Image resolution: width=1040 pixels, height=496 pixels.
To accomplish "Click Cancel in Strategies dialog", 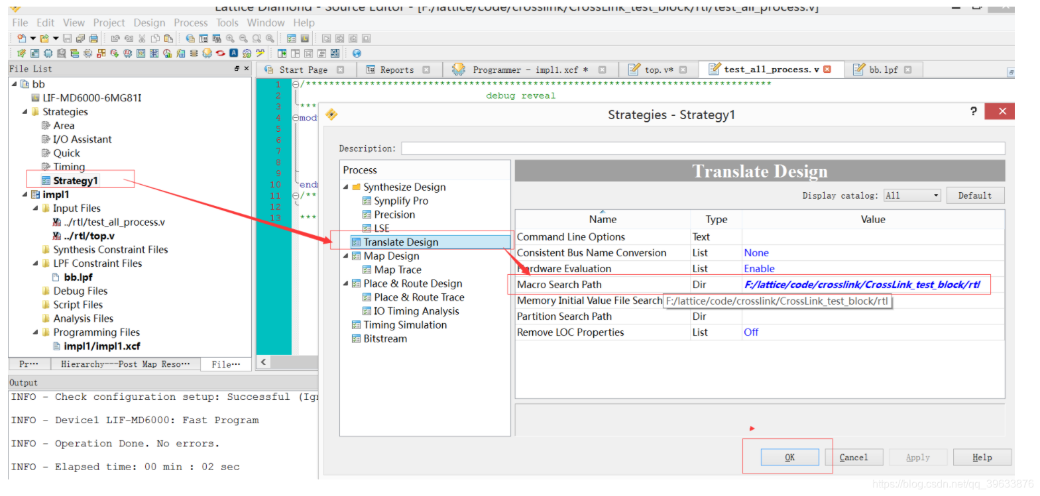I will click(x=853, y=457).
